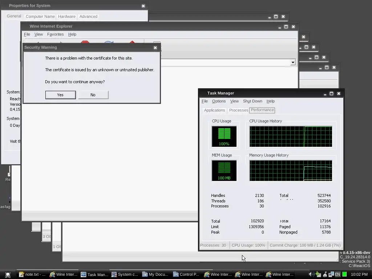
Task: Open Task Manager File menu
Action: coord(205,101)
